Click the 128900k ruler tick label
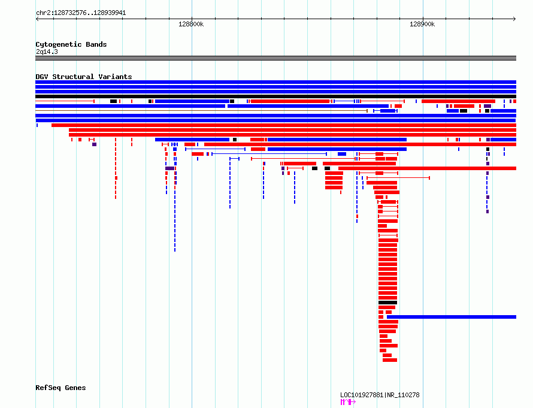This screenshot has height=408, width=533. pos(422,24)
